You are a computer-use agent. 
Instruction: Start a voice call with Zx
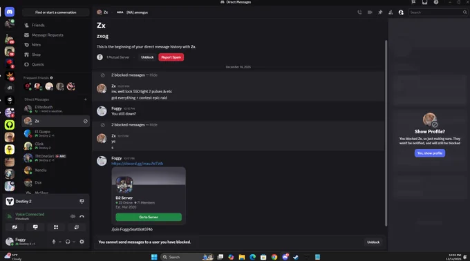(359, 12)
